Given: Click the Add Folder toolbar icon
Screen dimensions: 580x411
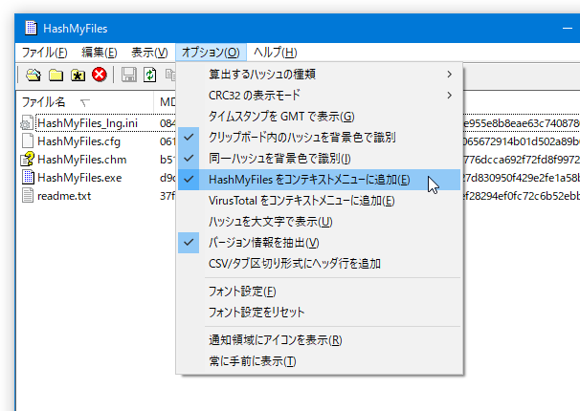Looking at the screenshot, I should click(56, 75).
